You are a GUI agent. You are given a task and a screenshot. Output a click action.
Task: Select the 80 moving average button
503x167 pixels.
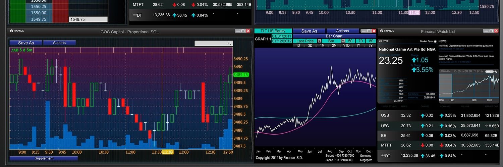[371, 41]
